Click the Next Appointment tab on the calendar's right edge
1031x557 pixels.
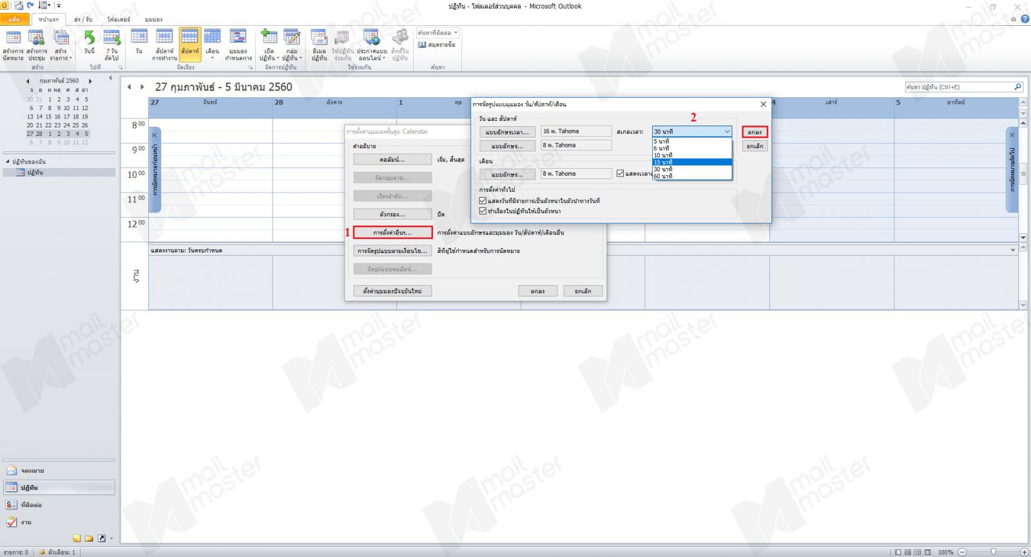click(x=1012, y=171)
